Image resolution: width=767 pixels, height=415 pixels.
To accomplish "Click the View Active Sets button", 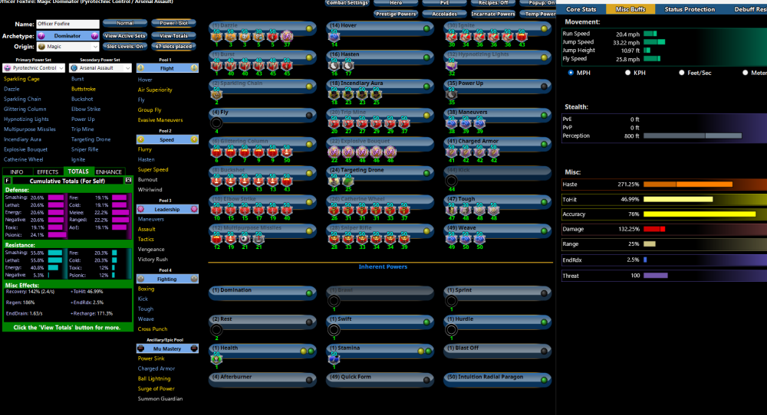I will (x=125, y=35).
